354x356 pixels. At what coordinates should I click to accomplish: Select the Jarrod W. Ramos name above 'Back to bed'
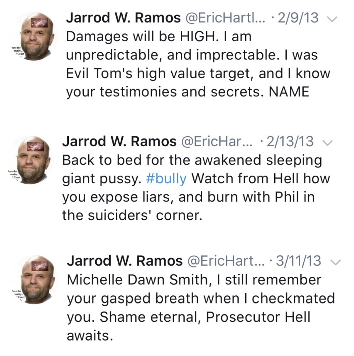click(119, 141)
